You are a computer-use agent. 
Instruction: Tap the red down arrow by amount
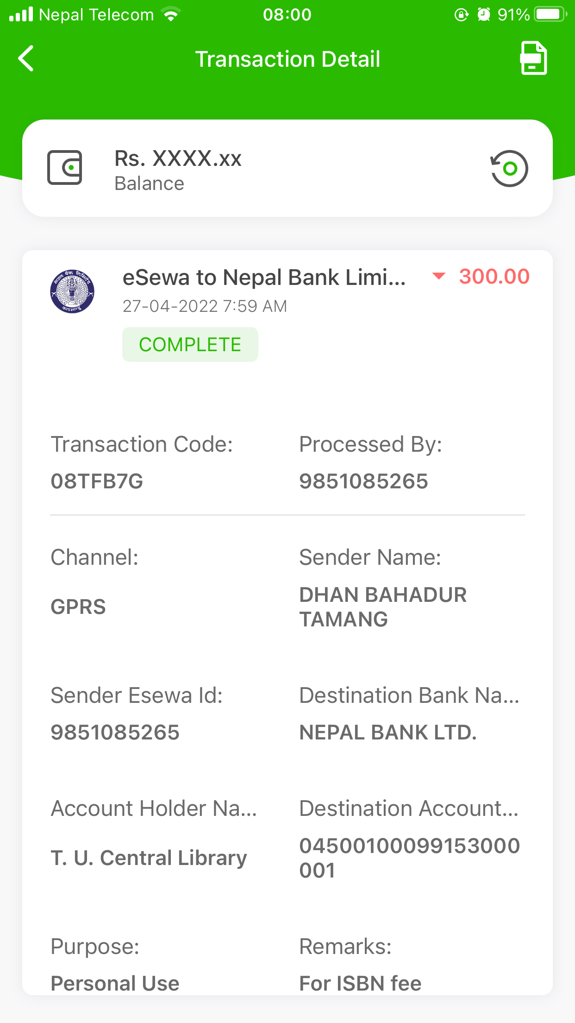[x=438, y=277]
